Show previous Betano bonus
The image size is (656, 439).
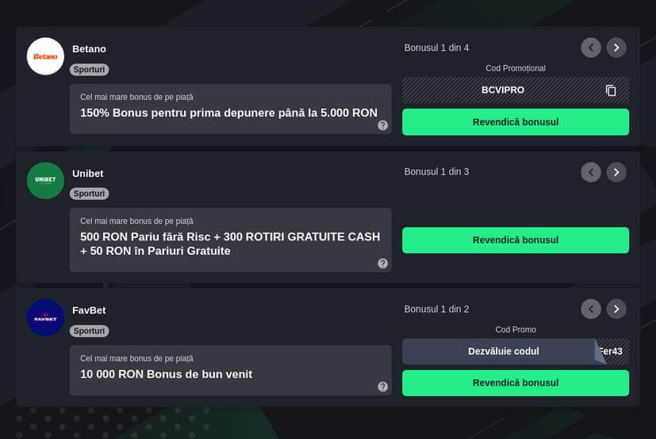(591, 48)
